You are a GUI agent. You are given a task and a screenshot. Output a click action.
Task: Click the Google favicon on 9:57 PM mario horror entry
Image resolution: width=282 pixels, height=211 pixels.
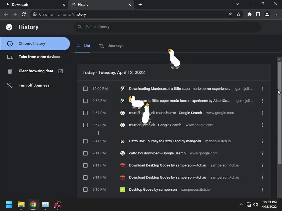coord(123,113)
